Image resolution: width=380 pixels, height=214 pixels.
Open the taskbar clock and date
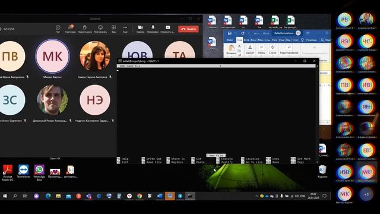pos(313,196)
